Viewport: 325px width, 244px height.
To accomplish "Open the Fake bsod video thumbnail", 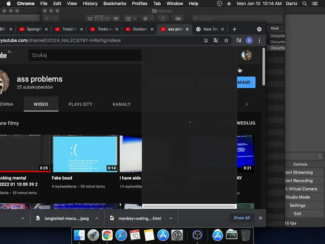I will coord(85,153).
